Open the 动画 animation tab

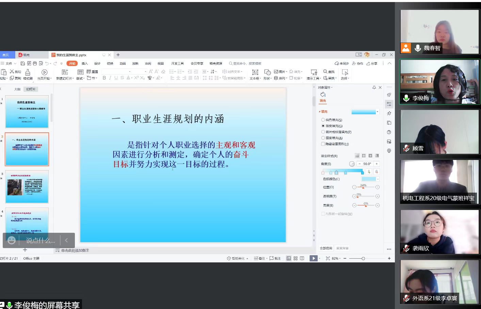123,63
